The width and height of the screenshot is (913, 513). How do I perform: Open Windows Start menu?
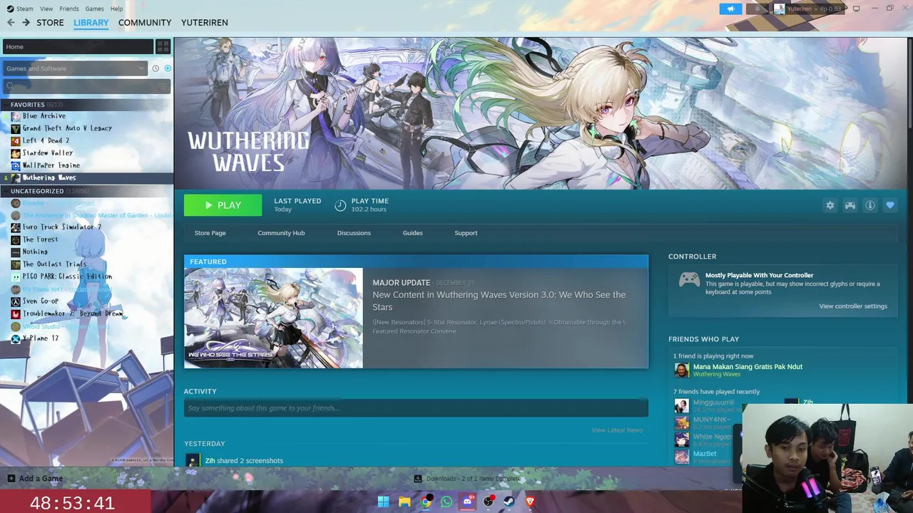383,502
